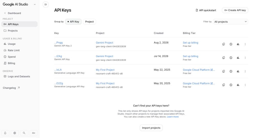Open more options for ...Pngg key
Screen dimensions: 262x138
point(245,44)
